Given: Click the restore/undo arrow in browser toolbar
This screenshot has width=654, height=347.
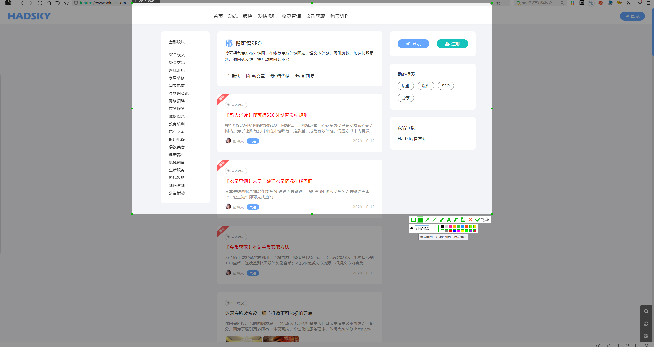Looking at the screenshot, I should click(x=58, y=3).
